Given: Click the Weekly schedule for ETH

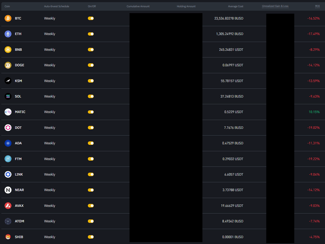Looking at the screenshot, I should click(50, 34).
